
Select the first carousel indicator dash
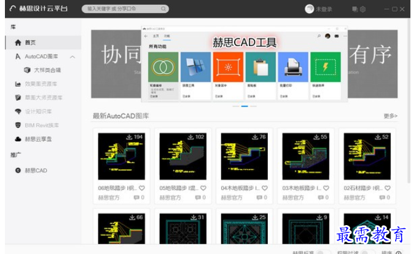point(236,106)
